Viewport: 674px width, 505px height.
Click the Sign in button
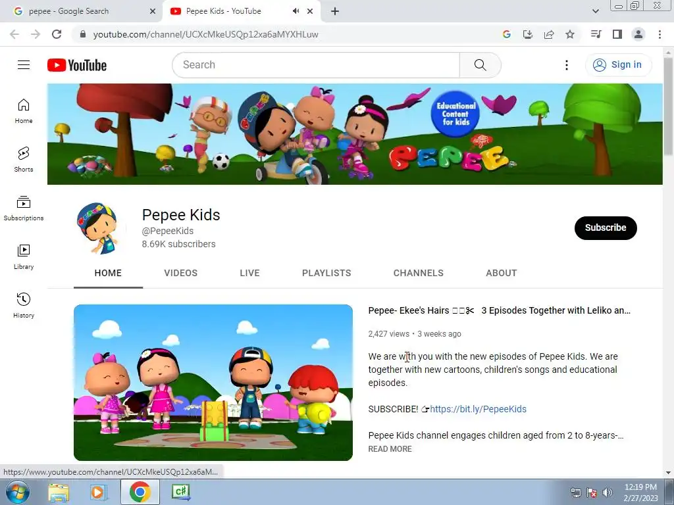618,65
